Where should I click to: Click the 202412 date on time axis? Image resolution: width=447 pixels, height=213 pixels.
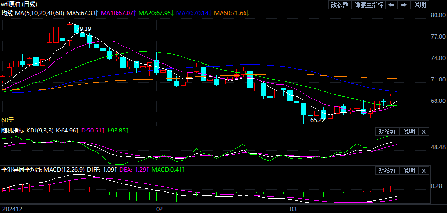(x=12, y=209)
